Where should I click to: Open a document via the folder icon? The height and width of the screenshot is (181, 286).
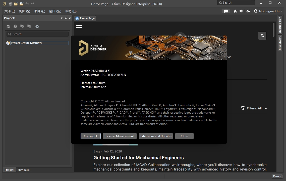(x=16, y=4)
